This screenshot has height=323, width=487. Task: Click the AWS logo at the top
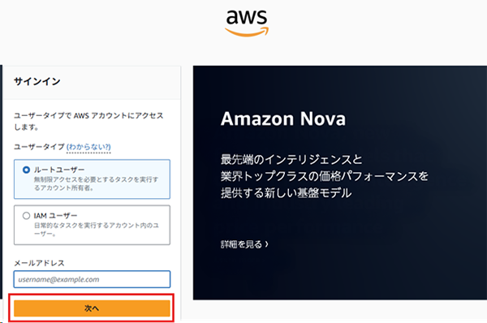[247, 24]
